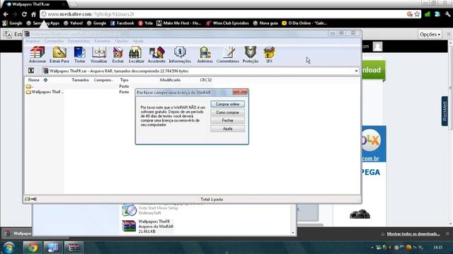This screenshot has width=453, height=254.
Task: Click the Chrome back arrow
Action: [6, 14]
